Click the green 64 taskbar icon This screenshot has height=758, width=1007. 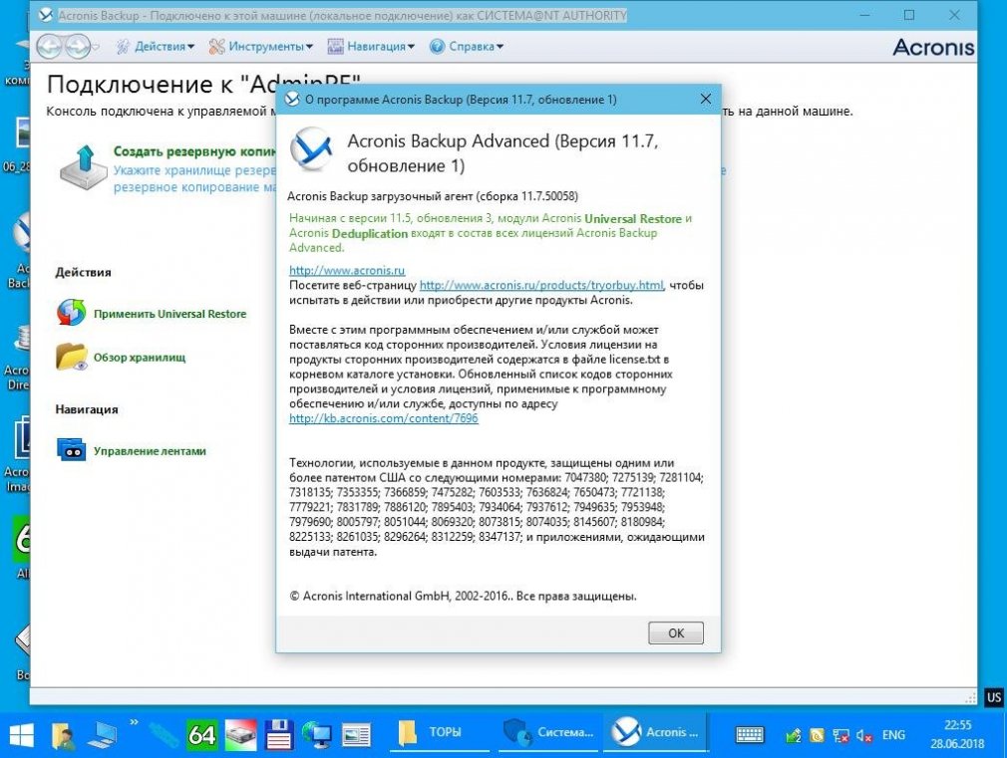coord(201,735)
